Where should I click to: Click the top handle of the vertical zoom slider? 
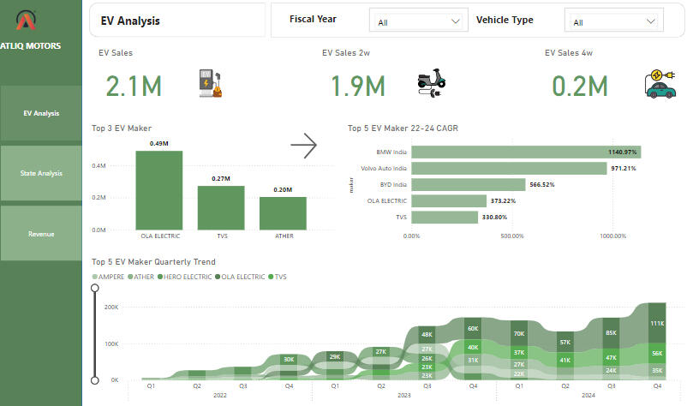coord(95,289)
